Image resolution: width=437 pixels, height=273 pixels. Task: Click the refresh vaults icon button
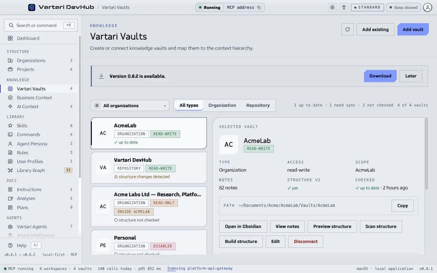click(x=348, y=29)
